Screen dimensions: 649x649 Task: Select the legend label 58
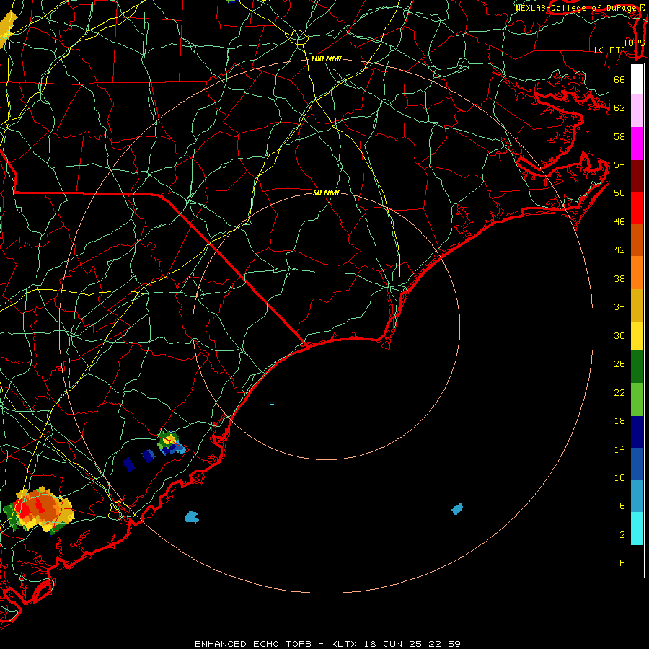point(619,136)
